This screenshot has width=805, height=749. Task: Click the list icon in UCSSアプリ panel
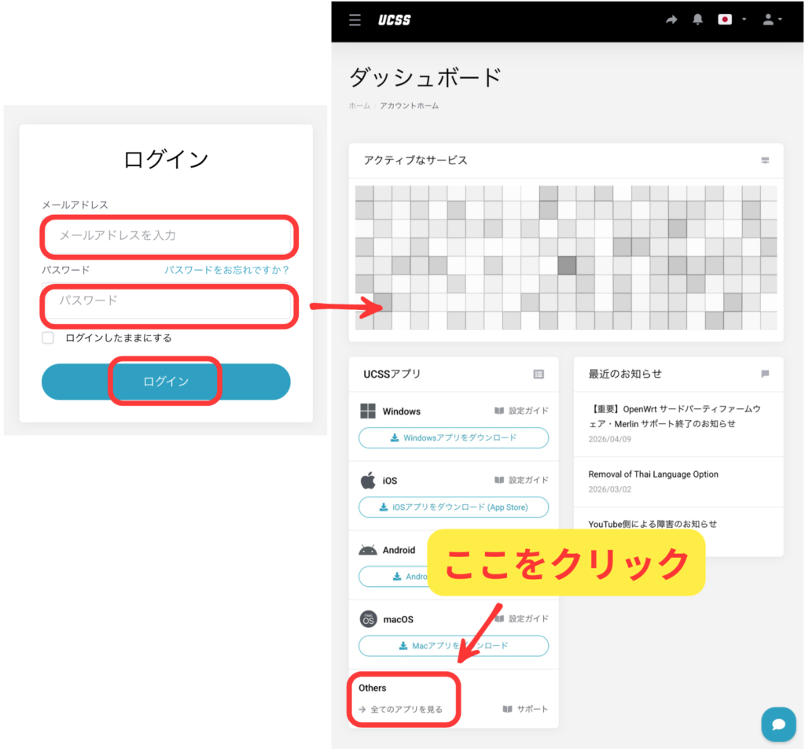pyautogui.click(x=539, y=374)
